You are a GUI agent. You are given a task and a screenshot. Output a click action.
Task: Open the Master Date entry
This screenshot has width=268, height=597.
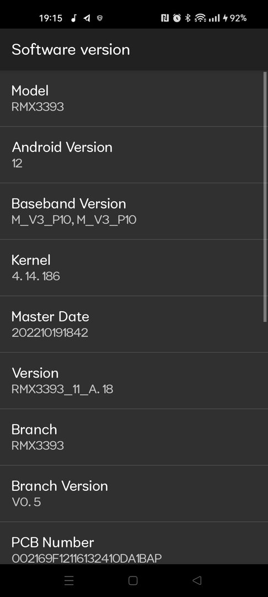[134, 323]
